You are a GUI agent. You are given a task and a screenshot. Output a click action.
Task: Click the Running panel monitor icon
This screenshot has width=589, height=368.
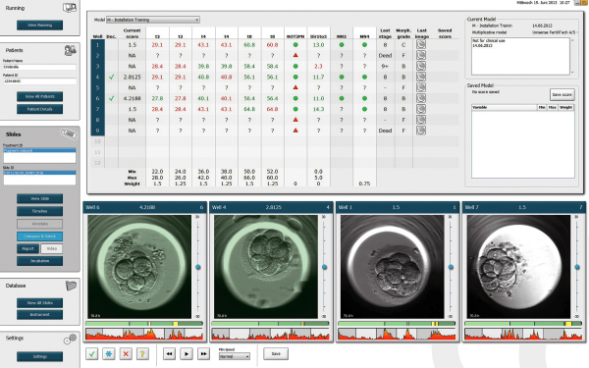pyautogui.click(x=70, y=8)
